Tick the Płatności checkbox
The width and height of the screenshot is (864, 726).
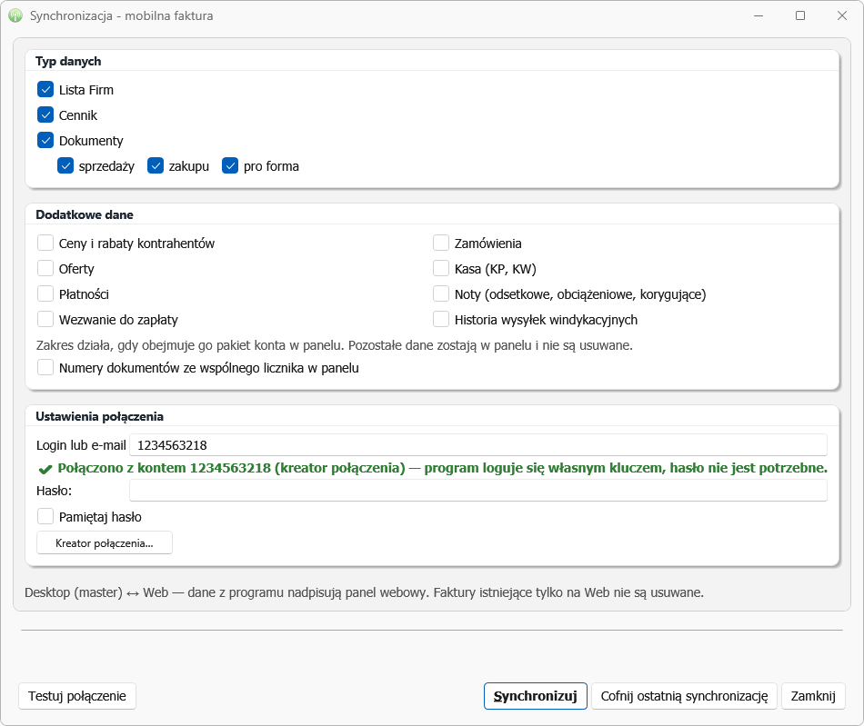point(45,293)
